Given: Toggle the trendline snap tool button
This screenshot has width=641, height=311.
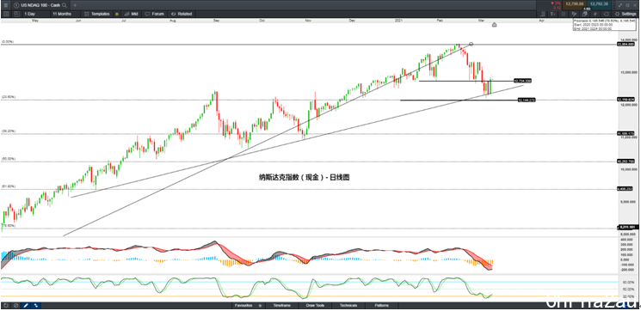Looking at the screenshot, I should [x=35, y=305].
